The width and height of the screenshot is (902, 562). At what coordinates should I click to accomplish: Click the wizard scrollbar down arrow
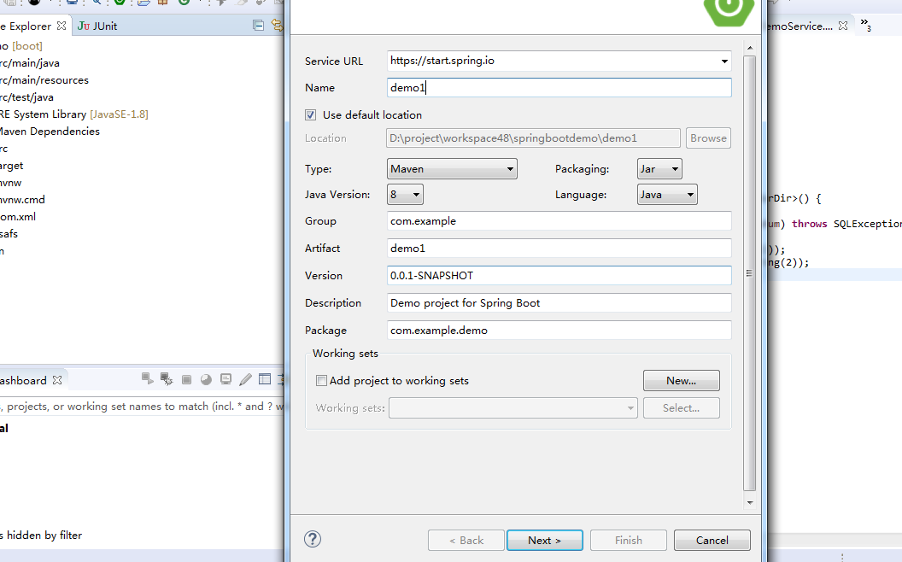[x=750, y=502]
